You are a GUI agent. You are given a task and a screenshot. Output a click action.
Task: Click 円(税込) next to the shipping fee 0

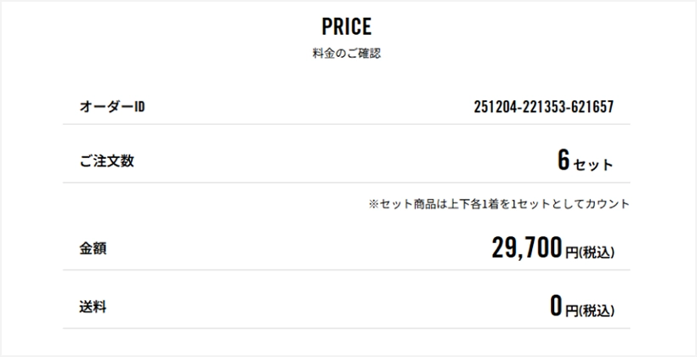click(590, 309)
